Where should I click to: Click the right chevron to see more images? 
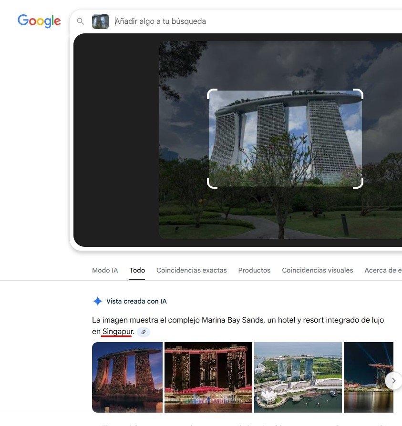click(x=394, y=381)
